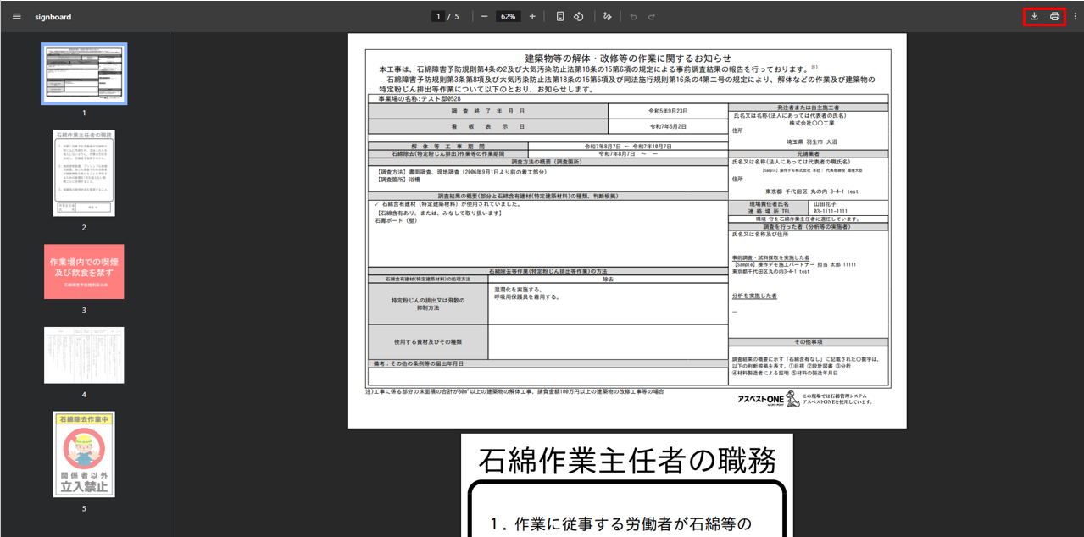
Task: Click the zoom in plus button
Action: tap(532, 16)
